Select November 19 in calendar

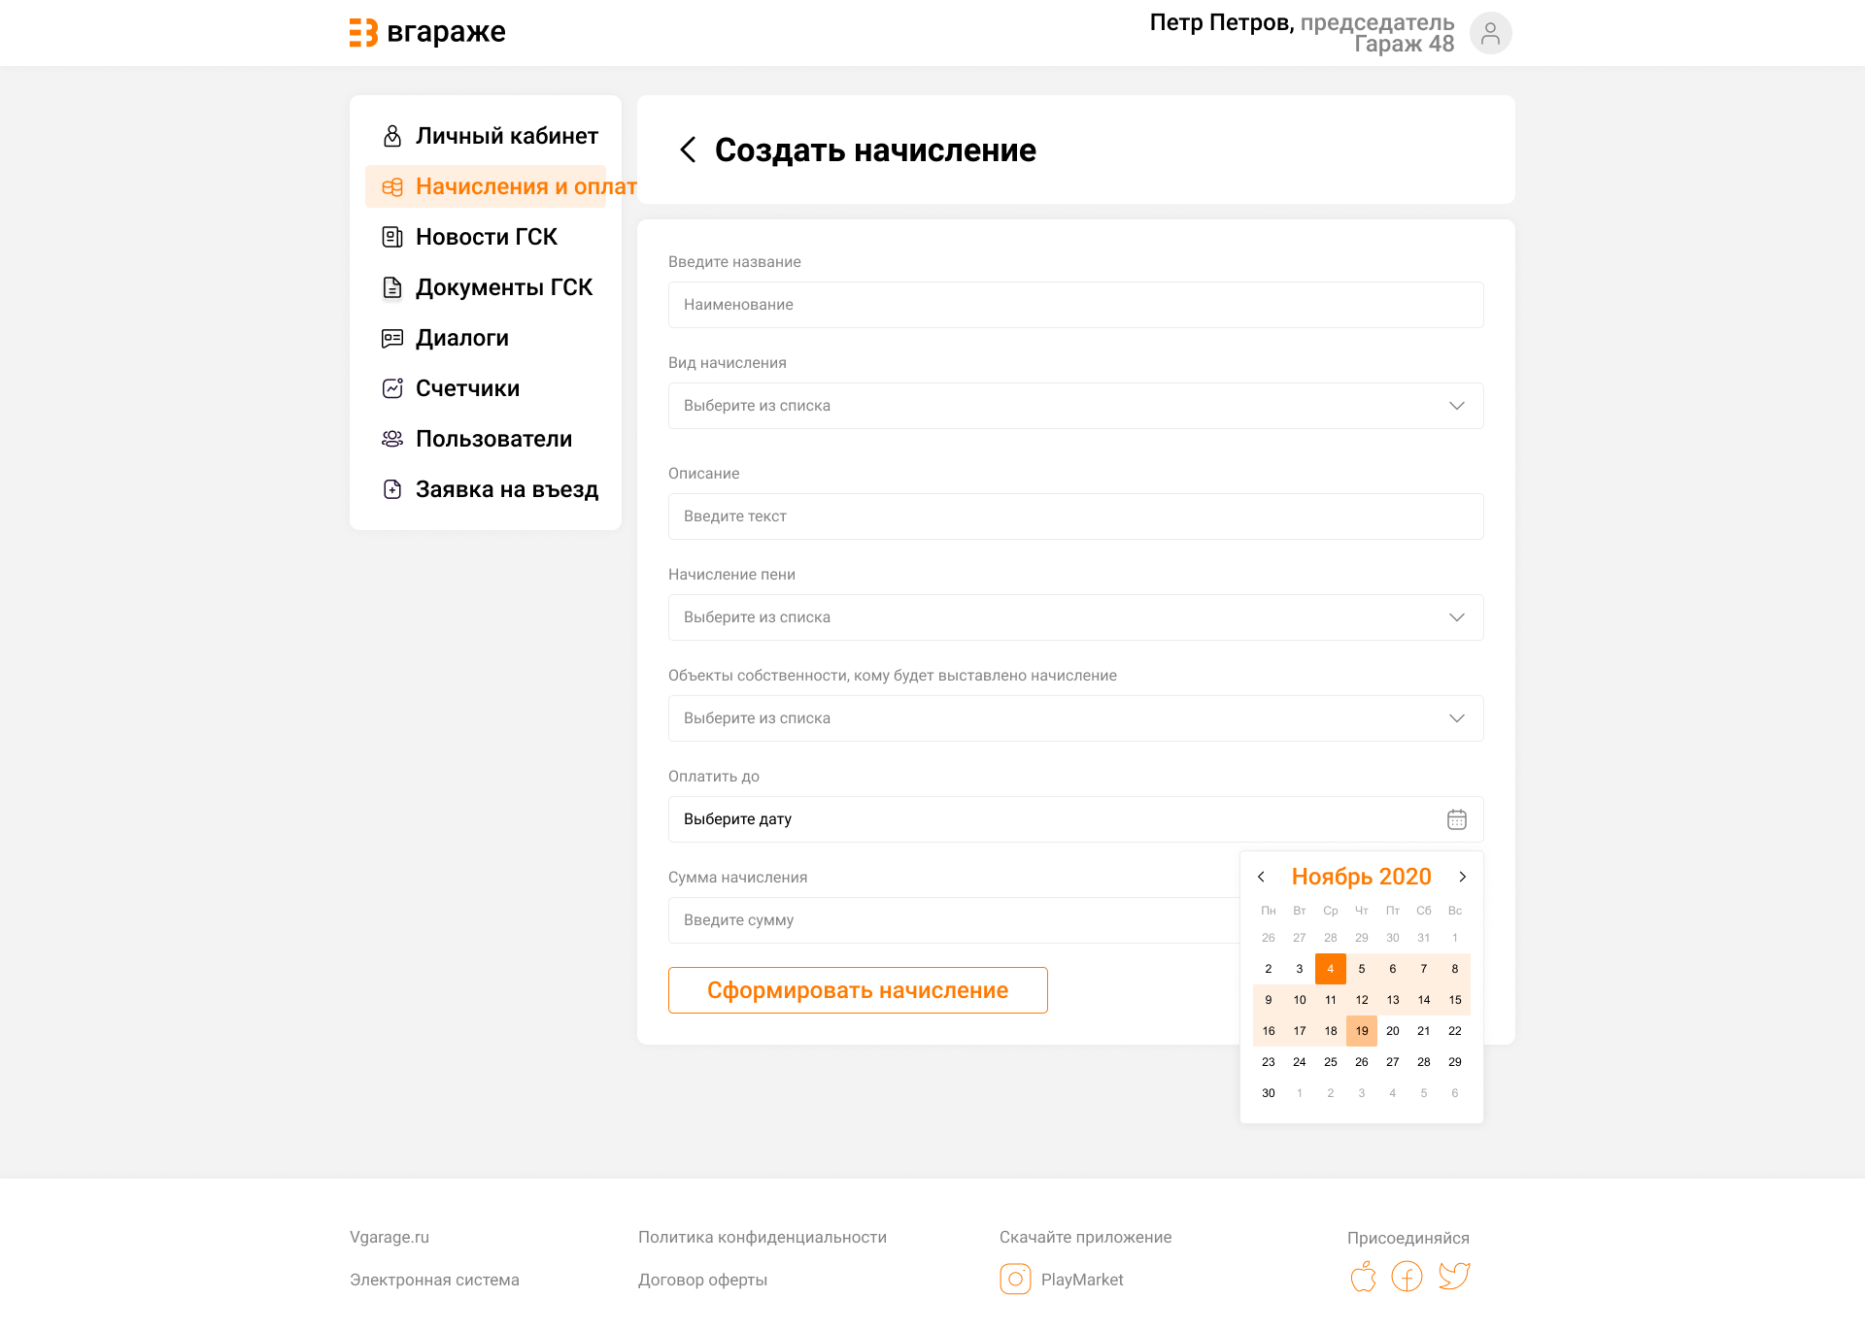(1361, 1031)
